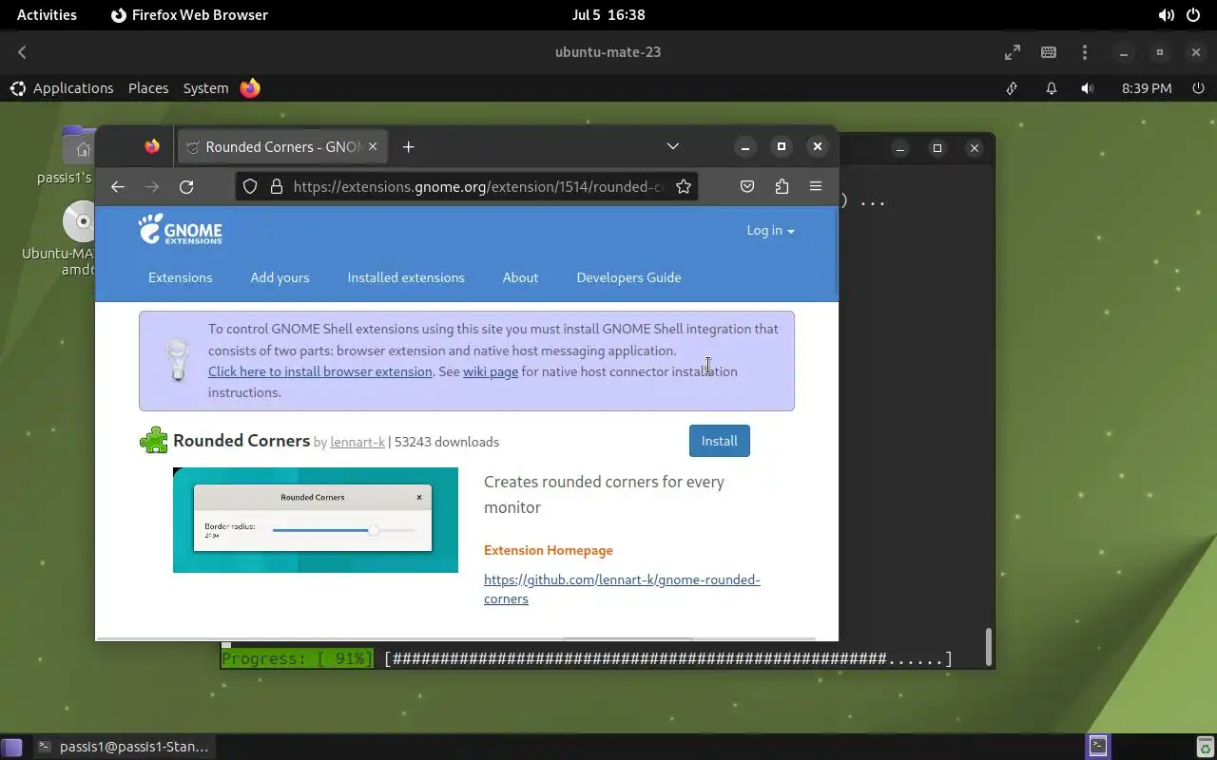Open the trash icon in bottom panel
Viewport: 1217px width, 760px height.
pyautogui.click(x=1205, y=747)
